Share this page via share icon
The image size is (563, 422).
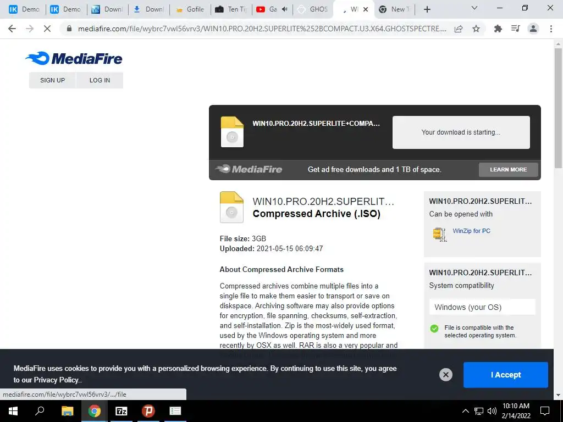[x=459, y=29]
